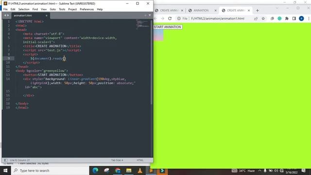Toggle the side bar icon in status bar
Viewport: 311px width, 175px height.
(x=6, y=160)
